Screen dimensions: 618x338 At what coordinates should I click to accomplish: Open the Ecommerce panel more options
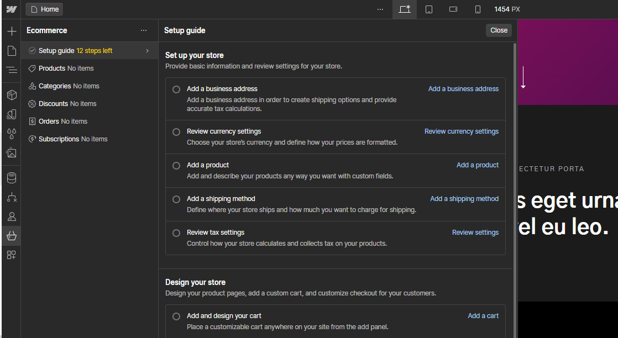click(x=144, y=31)
